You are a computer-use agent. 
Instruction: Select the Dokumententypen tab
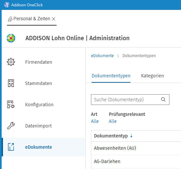(111, 76)
